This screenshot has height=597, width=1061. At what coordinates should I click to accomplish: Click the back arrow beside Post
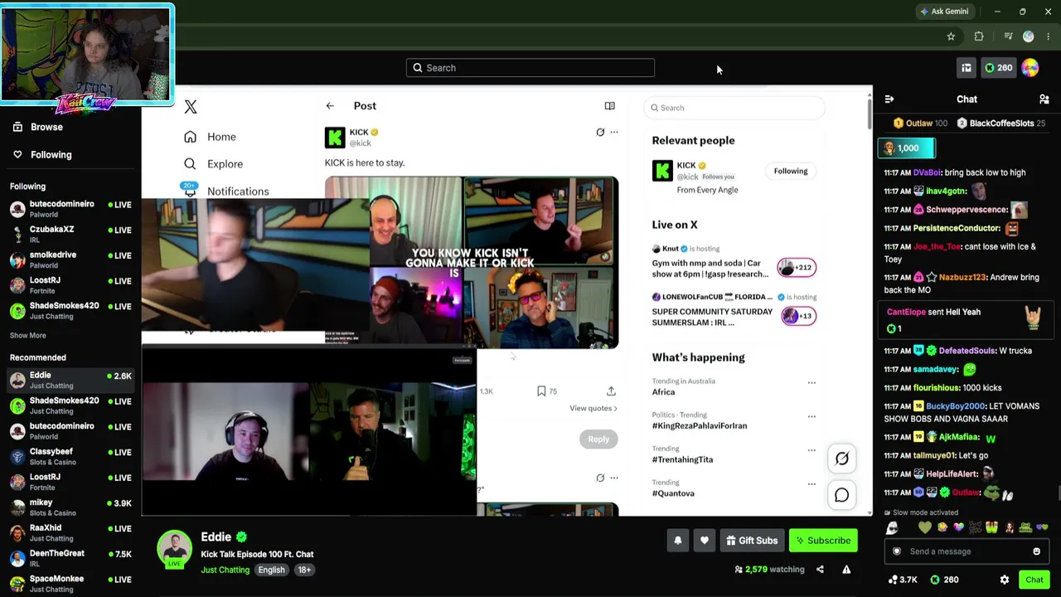coord(330,106)
